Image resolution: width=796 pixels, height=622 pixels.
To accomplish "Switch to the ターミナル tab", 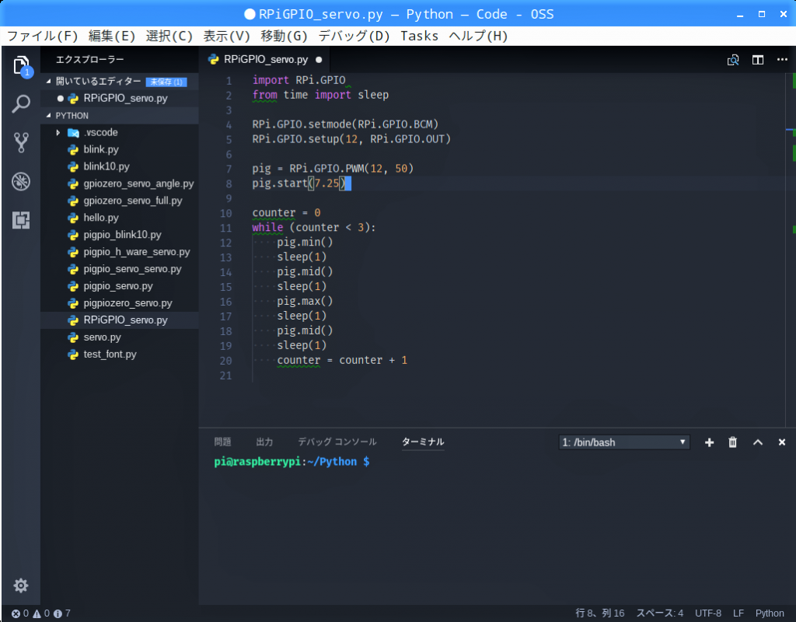I will (x=423, y=442).
